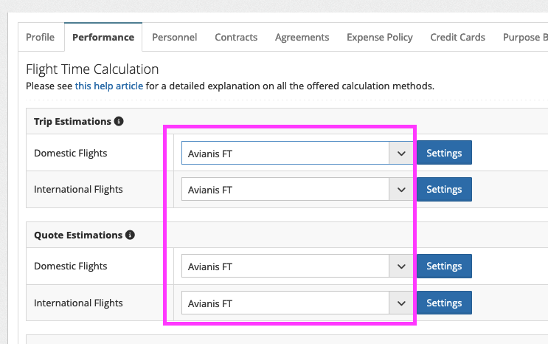Expand Quote Estimations Domestic Flights dropdown arrow
The height and width of the screenshot is (344, 548).
click(x=401, y=266)
